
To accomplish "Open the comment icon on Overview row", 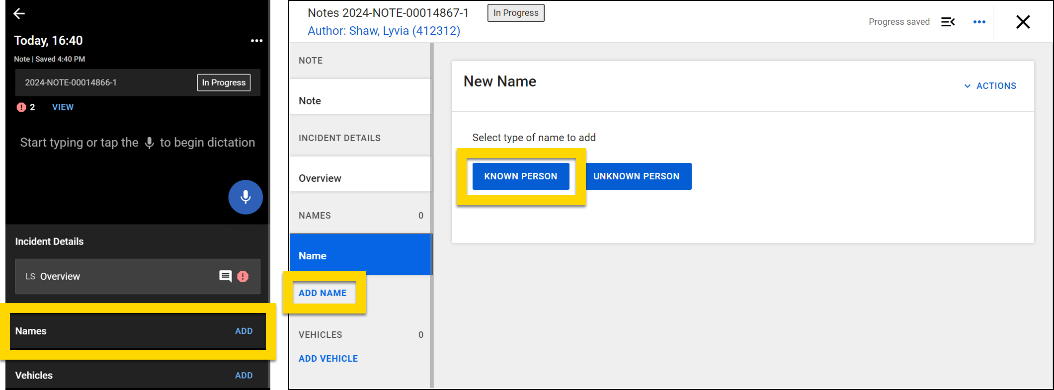I will pyautogui.click(x=225, y=276).
